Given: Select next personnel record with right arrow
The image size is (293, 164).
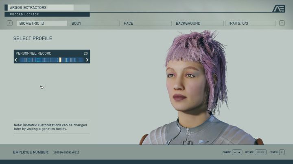Looking at the screenshot, I should [87, 60].
